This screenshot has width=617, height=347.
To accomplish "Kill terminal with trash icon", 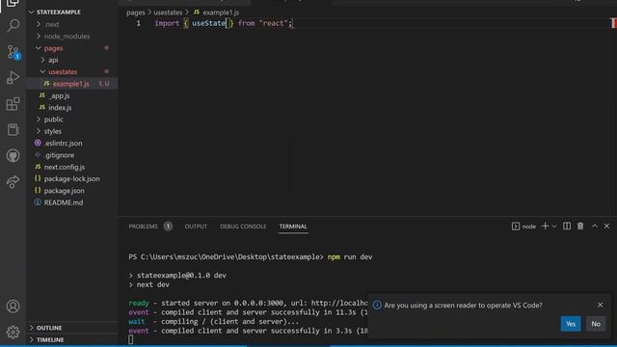I will pyautogui.click(x=580, y=226).
